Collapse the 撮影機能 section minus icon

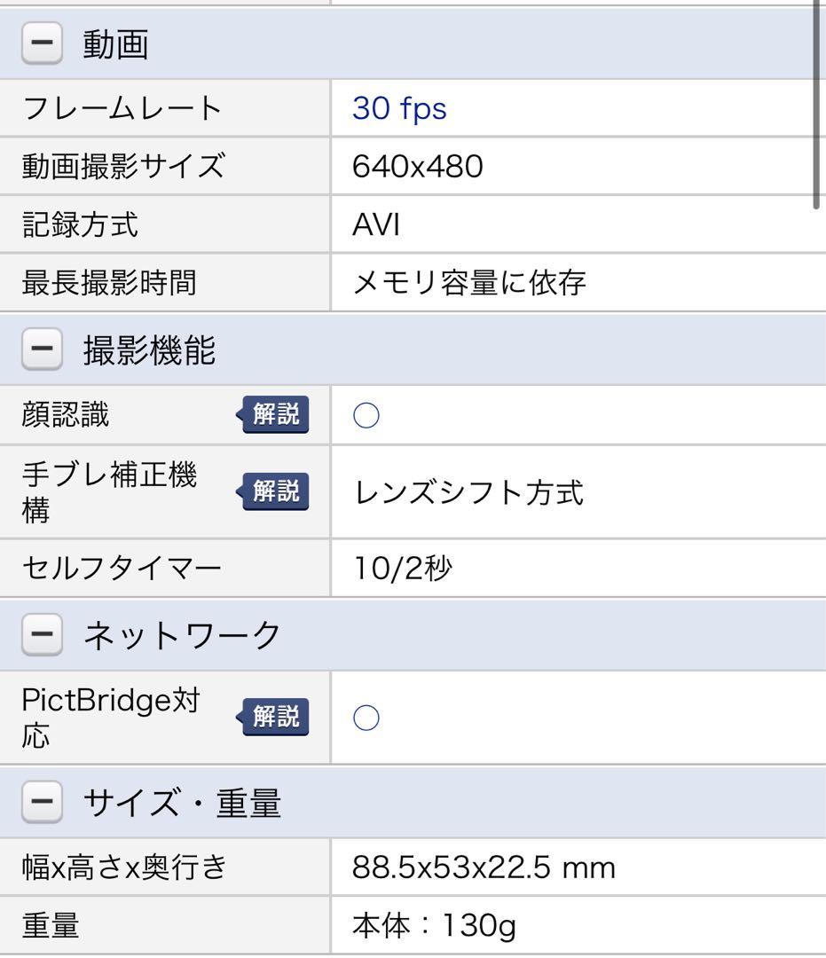click(42, 351)
